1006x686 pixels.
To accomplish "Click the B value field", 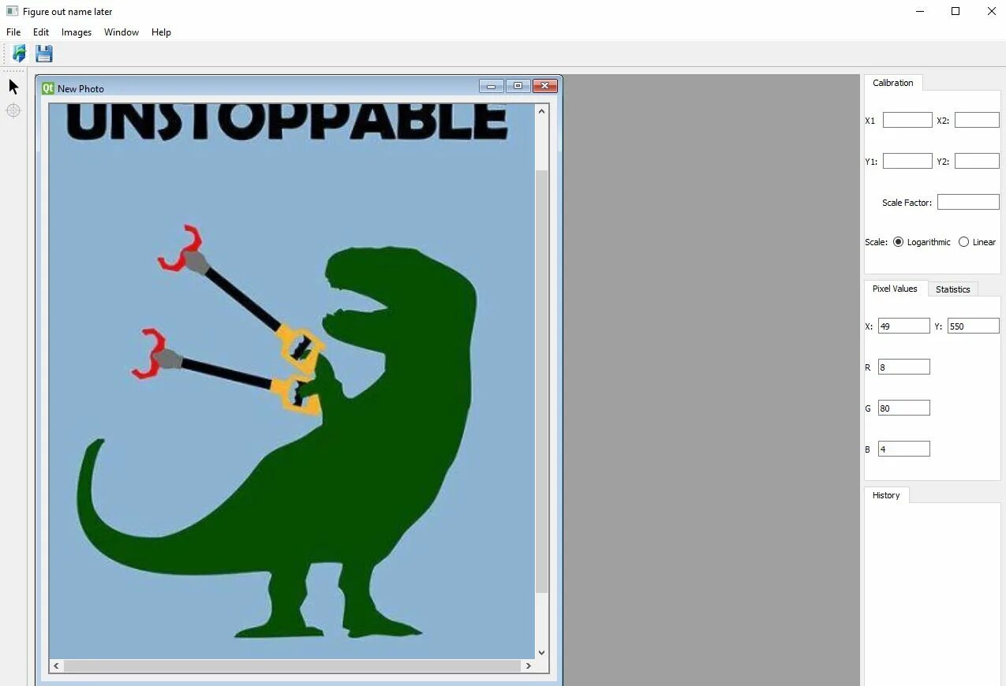I will [x=903, y=449].
